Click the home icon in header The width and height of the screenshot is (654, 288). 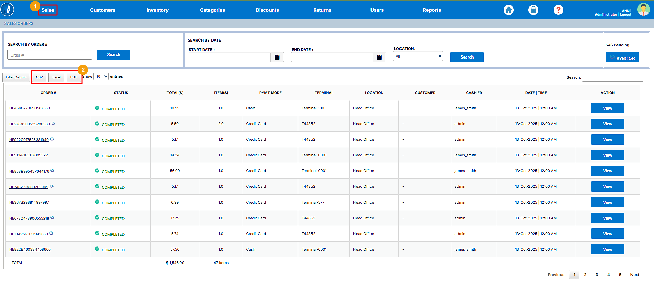(508, 10)
